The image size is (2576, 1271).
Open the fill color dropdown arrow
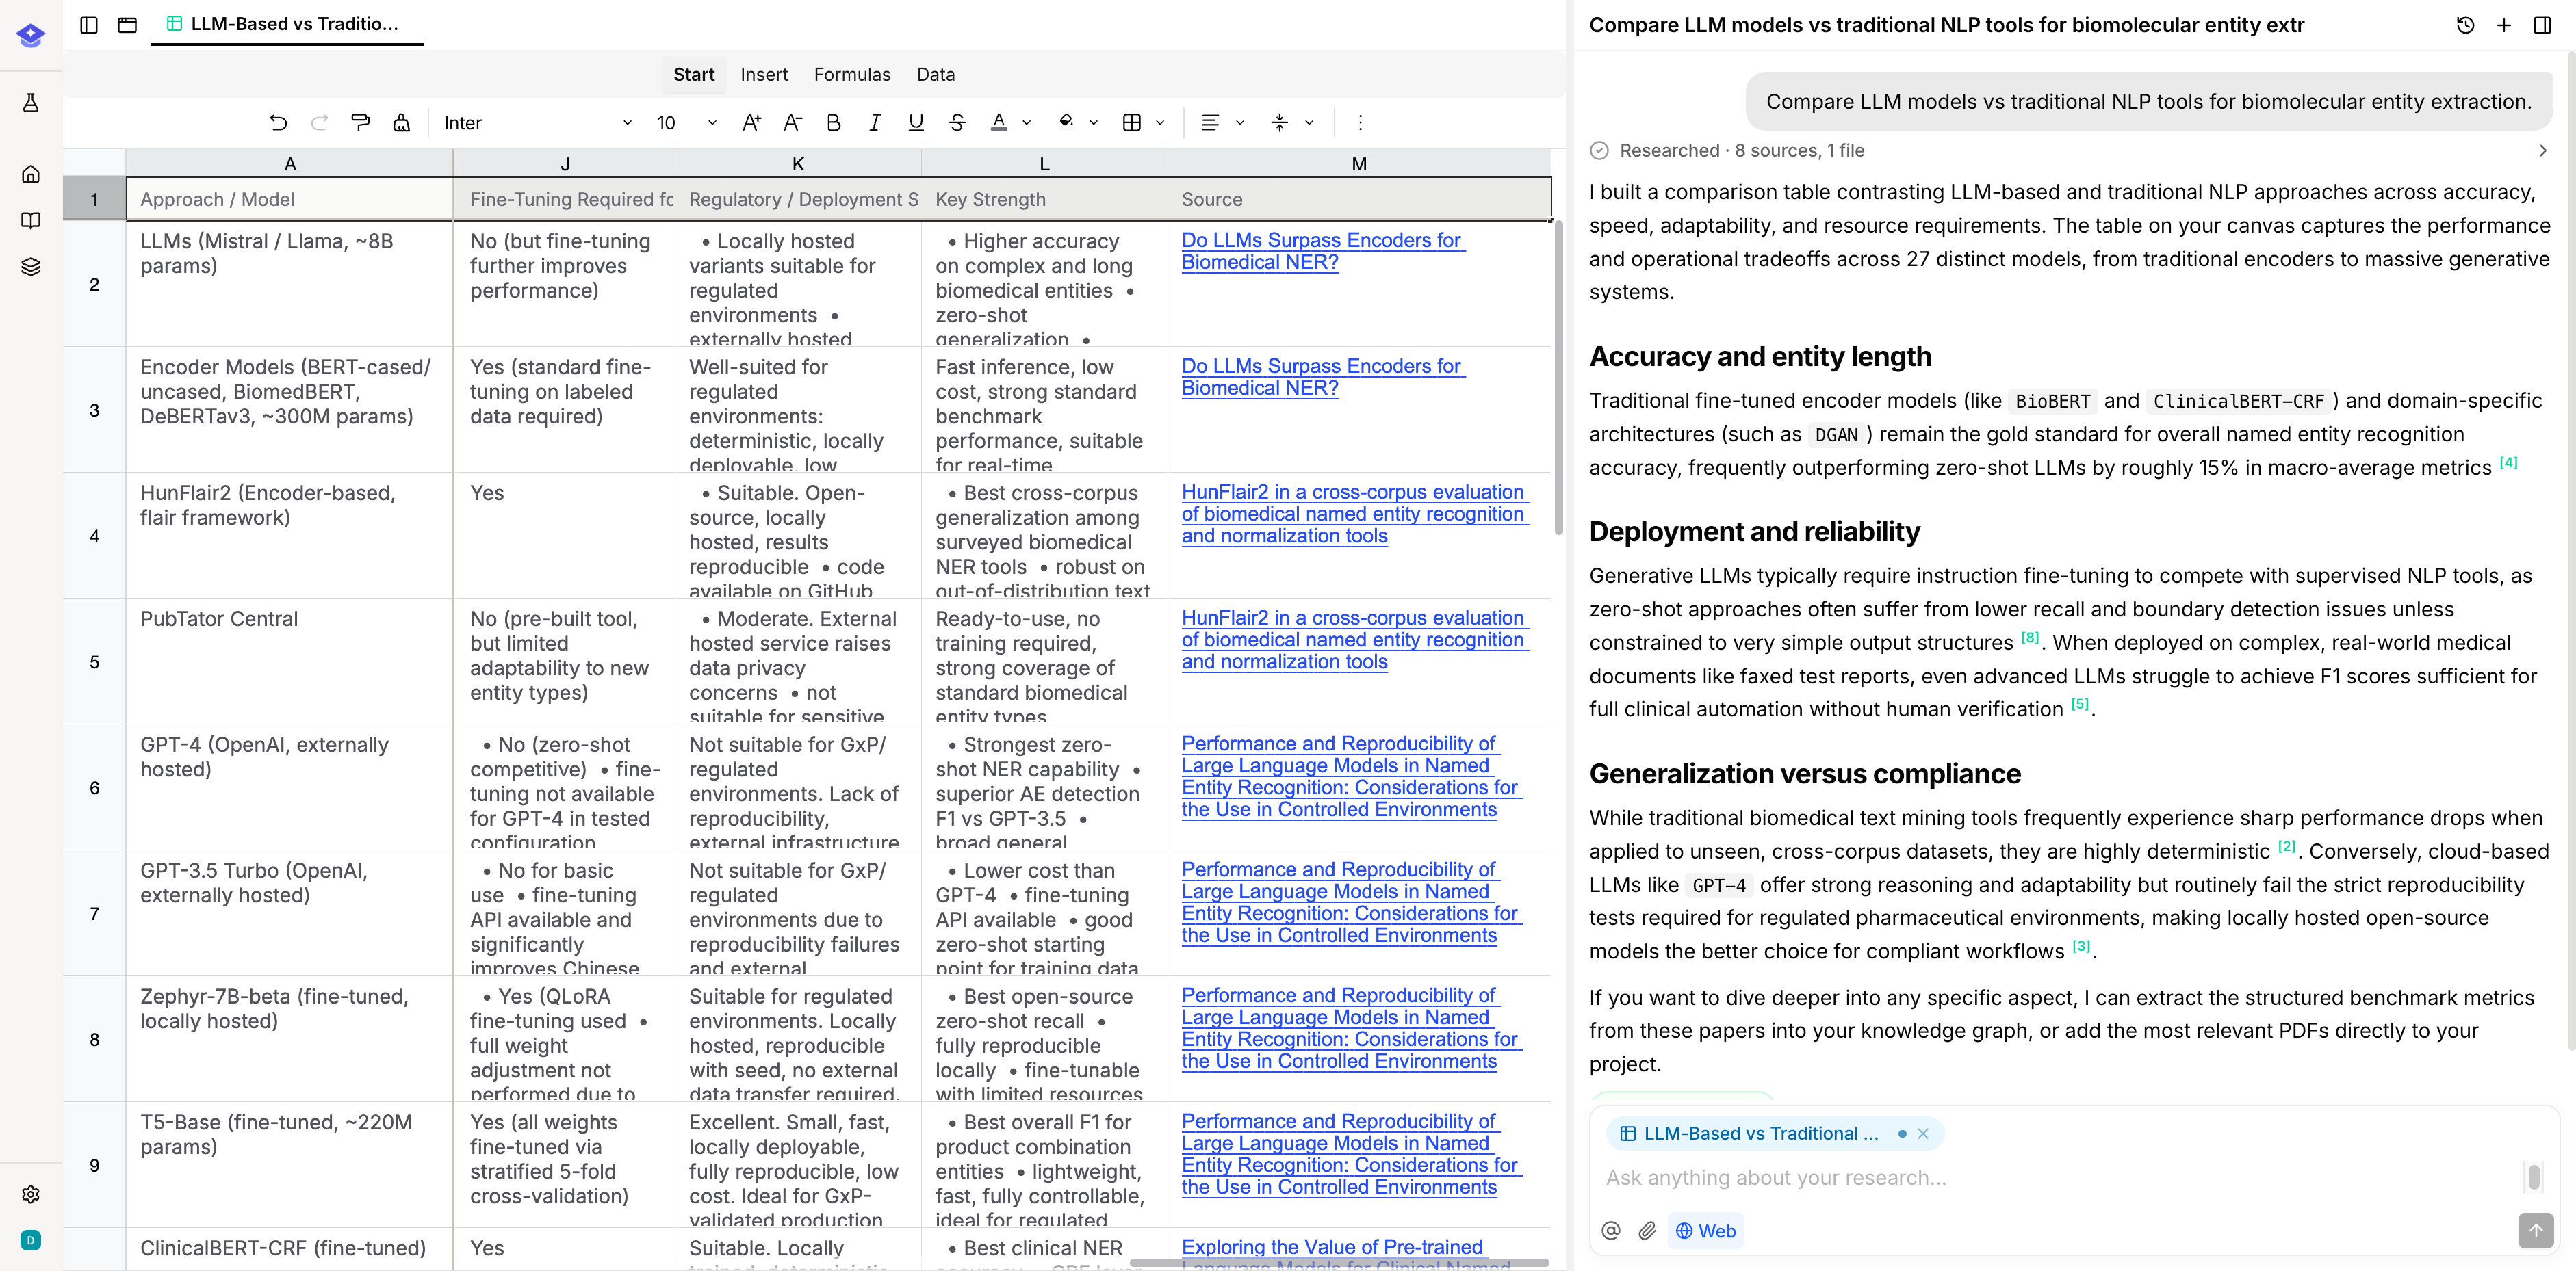1093,123
